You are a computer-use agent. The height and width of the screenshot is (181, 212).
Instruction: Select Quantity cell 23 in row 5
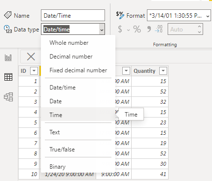(x=150, y=122)
